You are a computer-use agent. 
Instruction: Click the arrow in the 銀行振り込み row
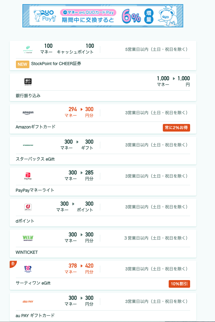[174, 79]
